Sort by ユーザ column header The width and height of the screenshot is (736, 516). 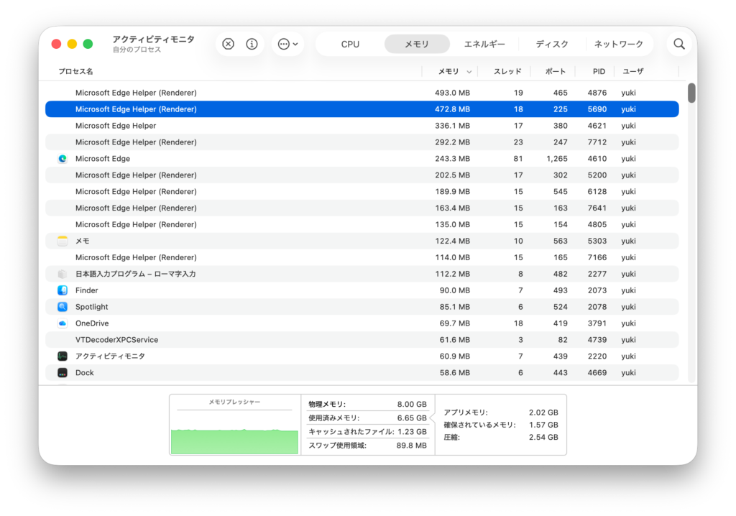(632, 71)
